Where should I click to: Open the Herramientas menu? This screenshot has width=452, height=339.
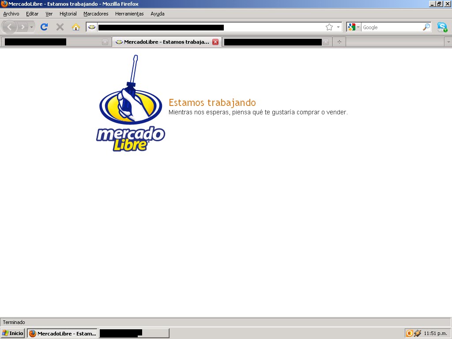129,14
